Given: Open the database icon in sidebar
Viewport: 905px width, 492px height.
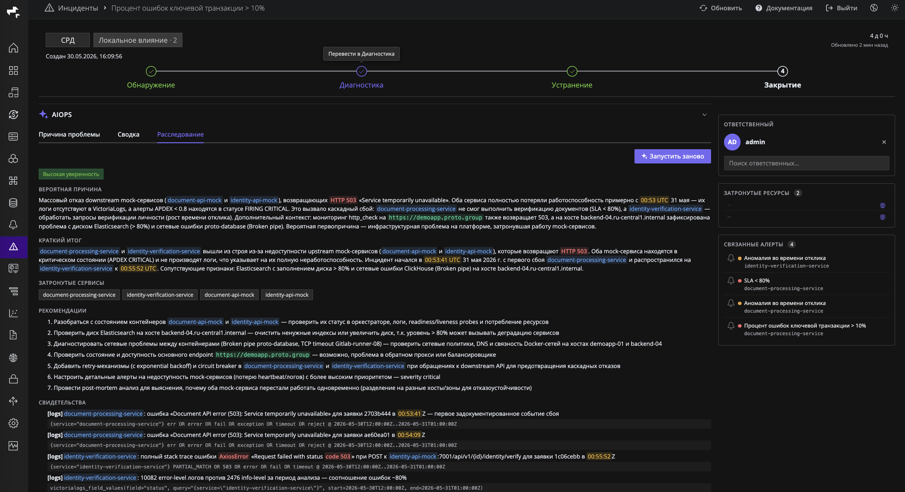Looking at the screenshot, I should click(x=13, y=203).
